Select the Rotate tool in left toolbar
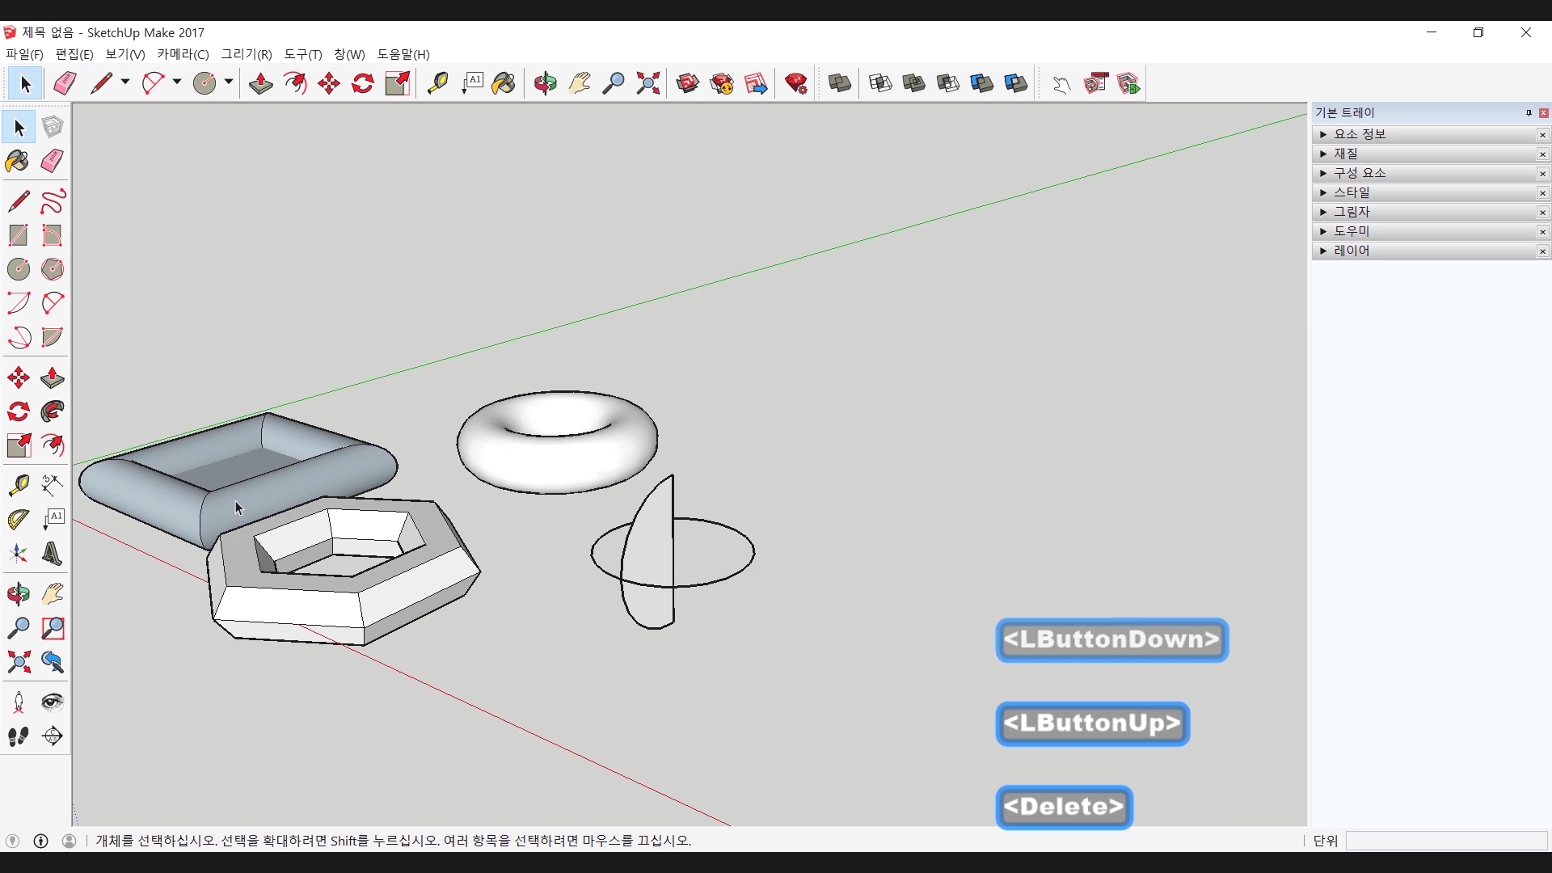 point(18,411)
